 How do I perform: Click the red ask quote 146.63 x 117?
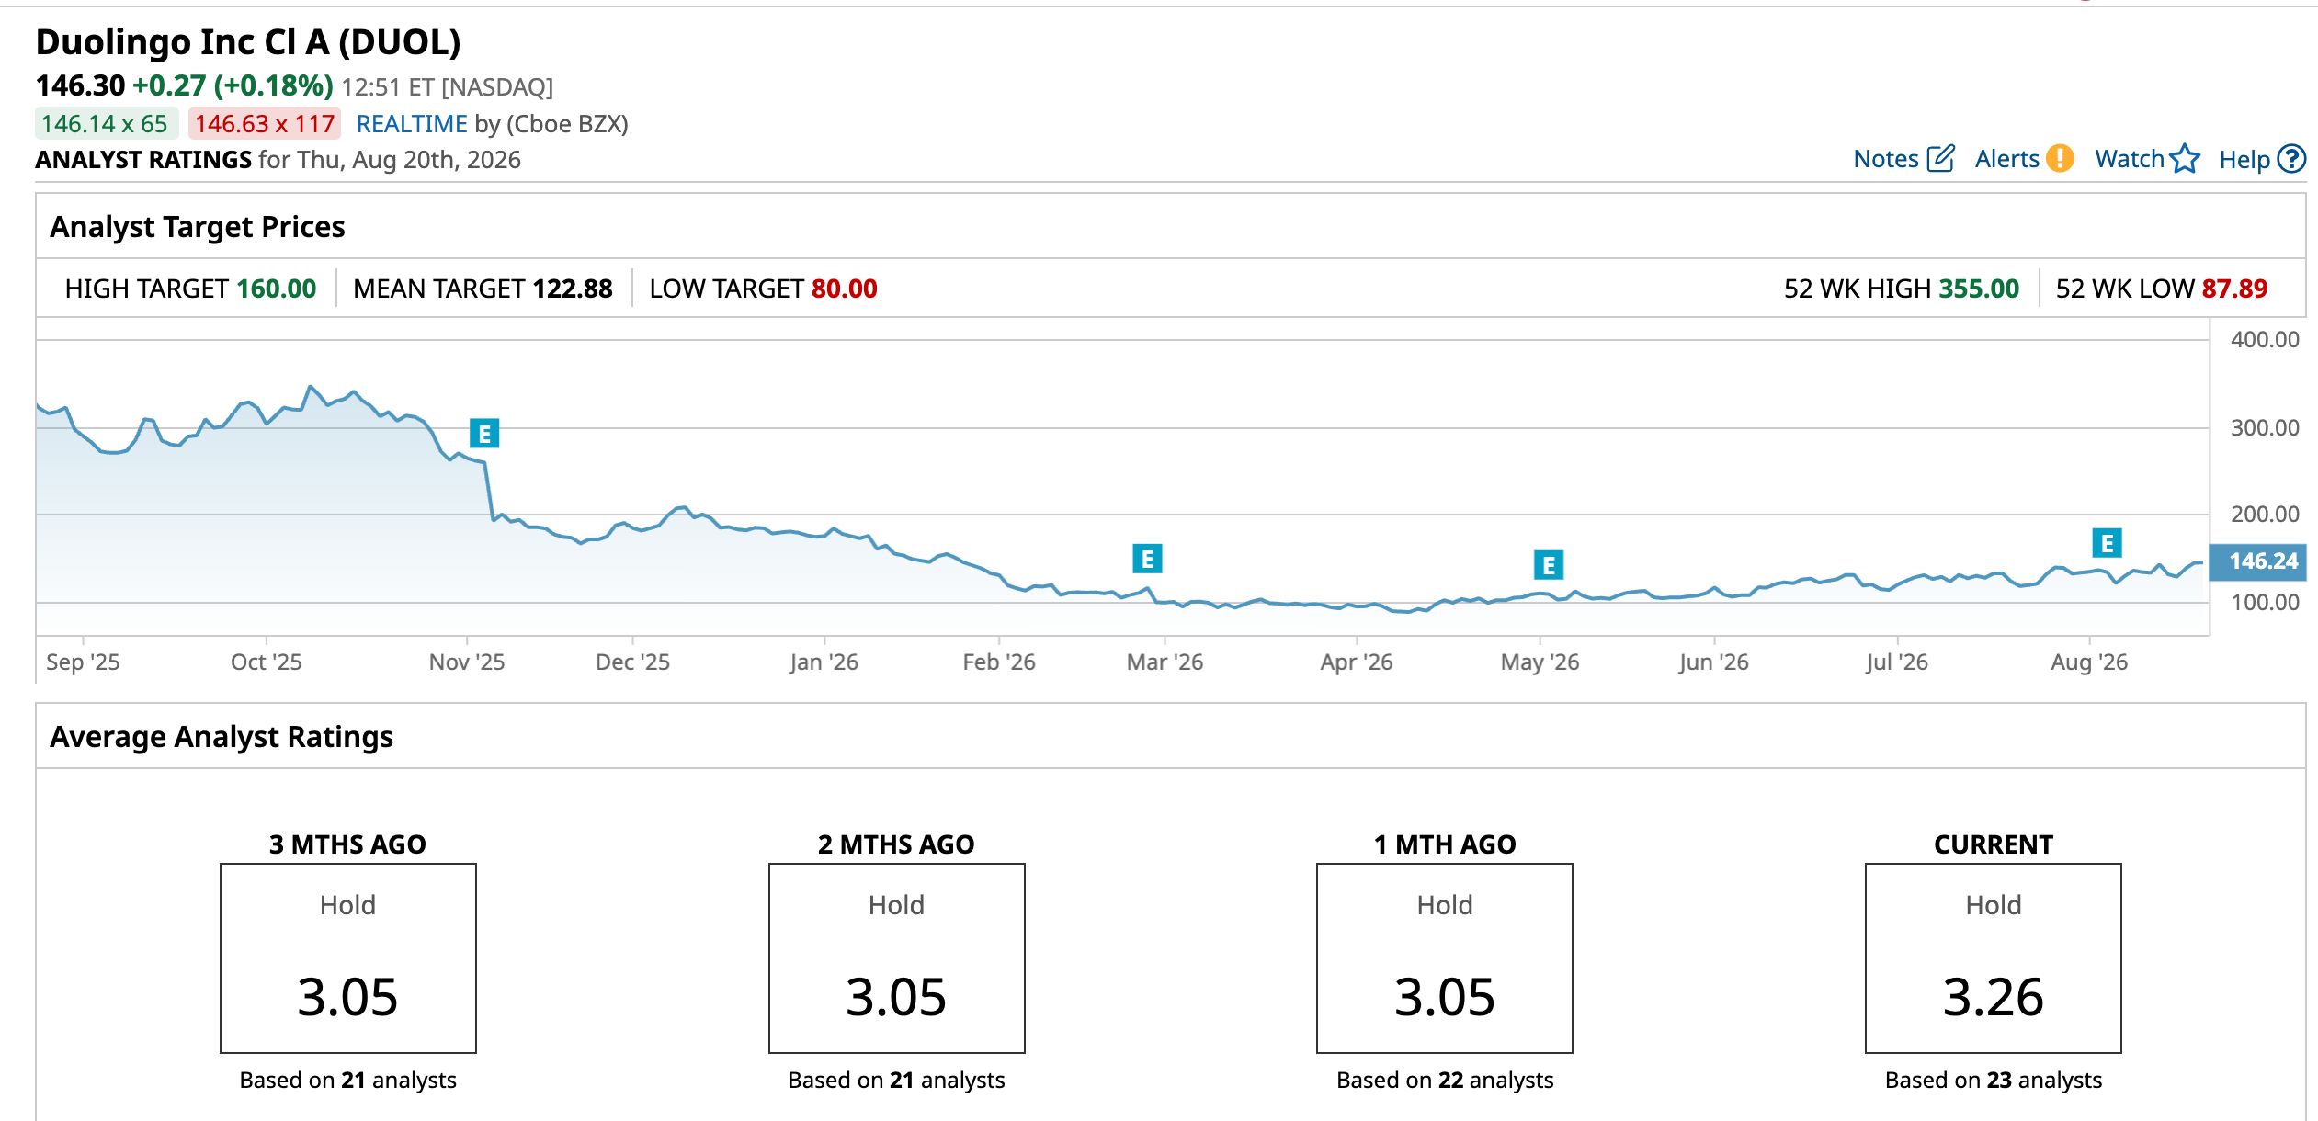(265, 124)
